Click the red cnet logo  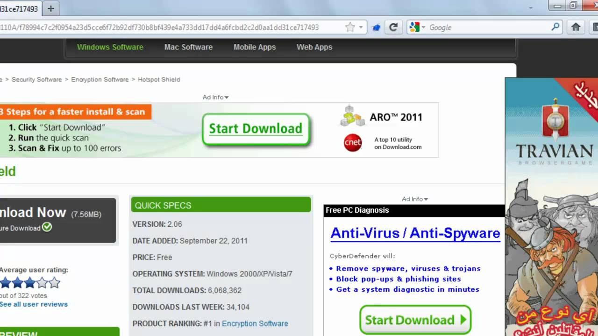click(353, 143)
